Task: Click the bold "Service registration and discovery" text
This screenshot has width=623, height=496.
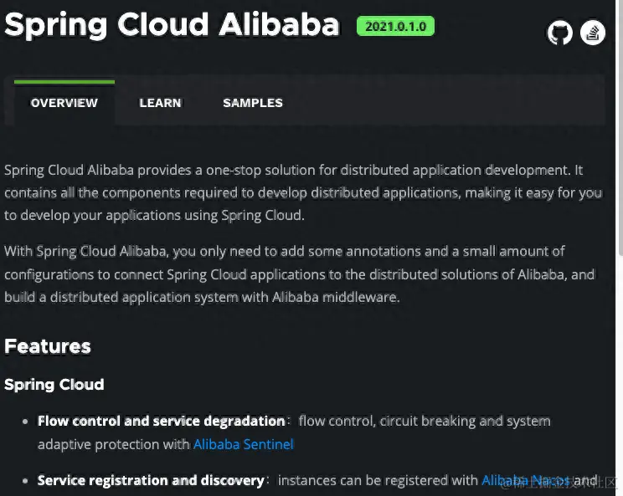Action: (x=151, y=480)
